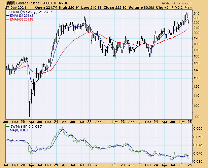Click the 0.055 ratio axis label

(198, 129)
